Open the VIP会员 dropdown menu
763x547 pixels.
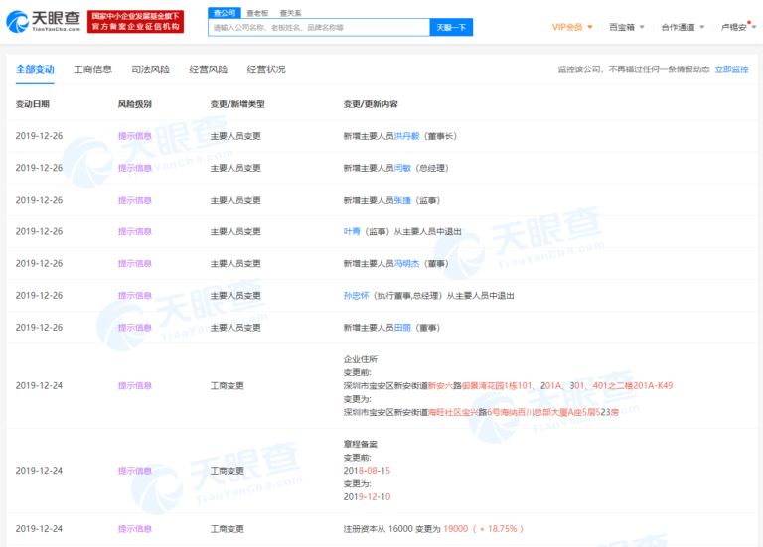coord(572,27)
